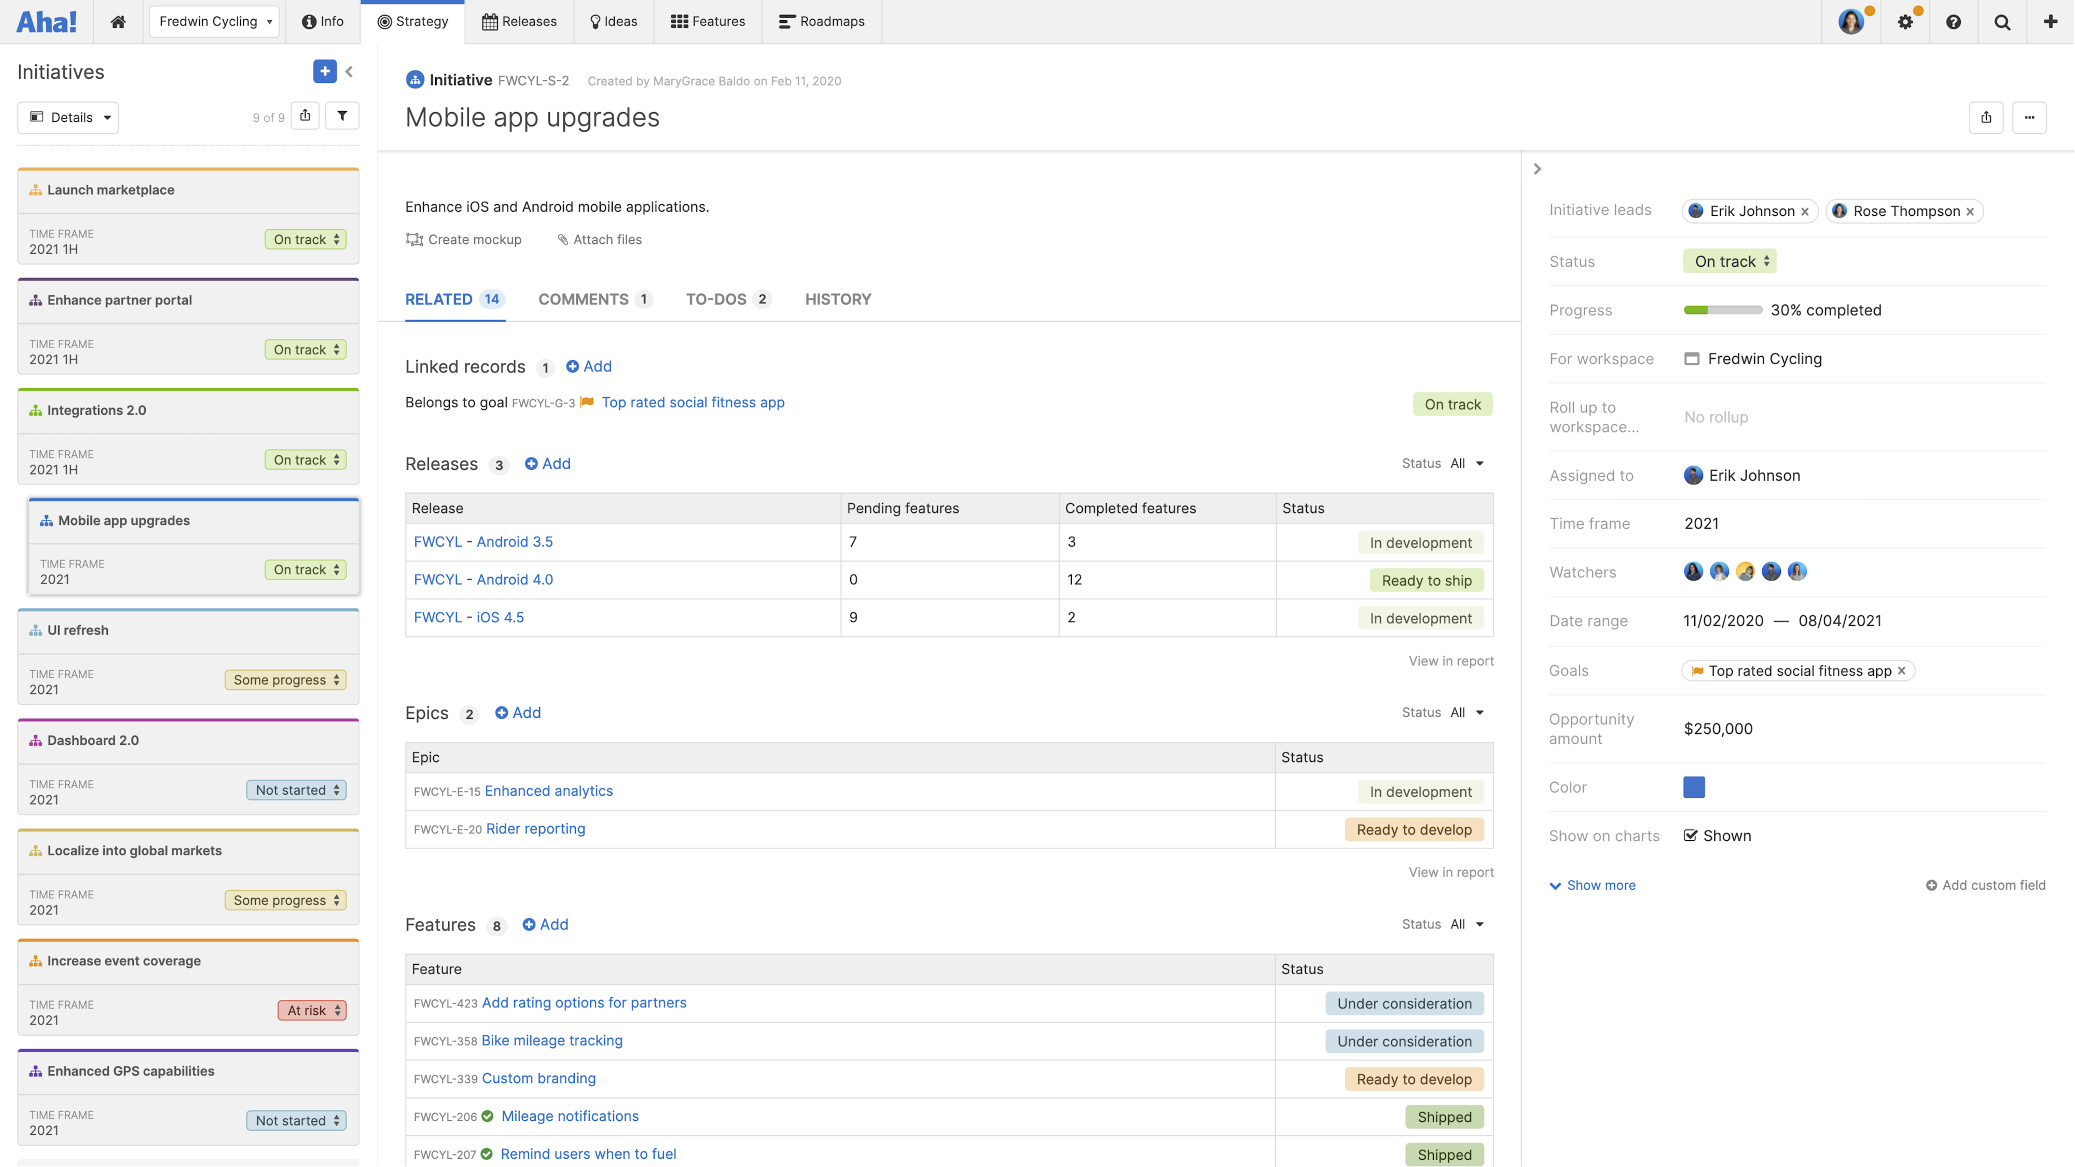Add a new initiative with the blue plus
The image size is (2075, 1167).
click(x=325, y=72)
